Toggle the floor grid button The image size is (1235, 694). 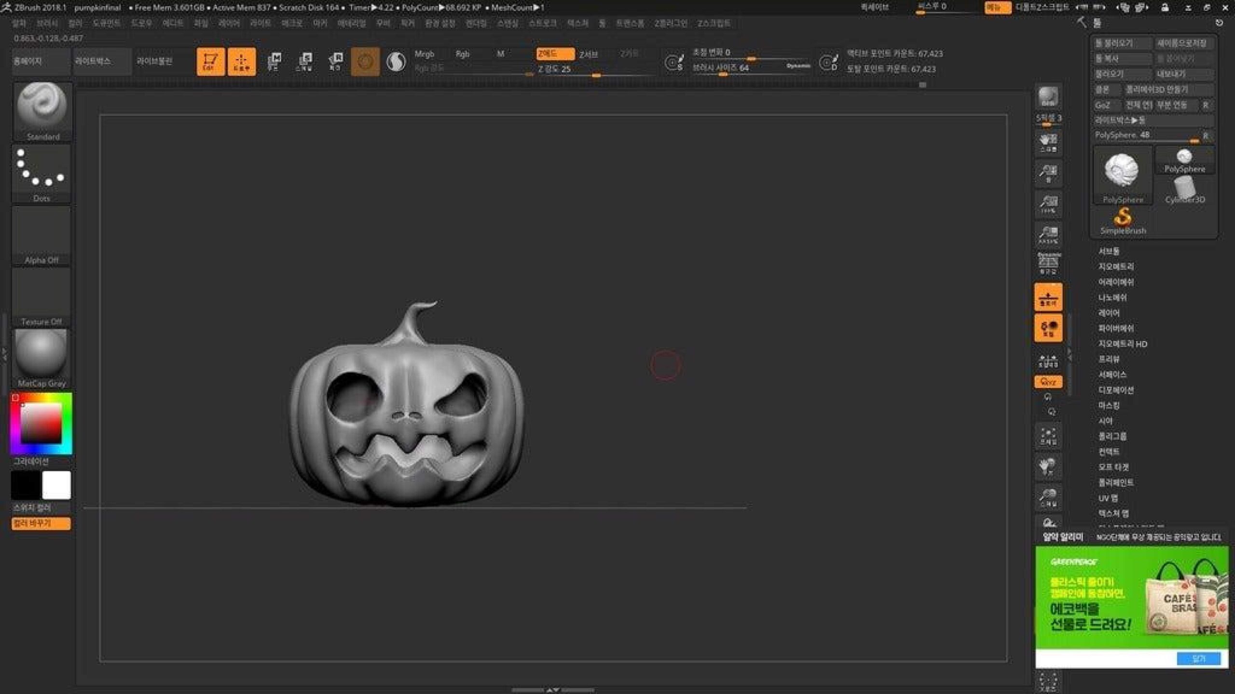point(1048,297)
